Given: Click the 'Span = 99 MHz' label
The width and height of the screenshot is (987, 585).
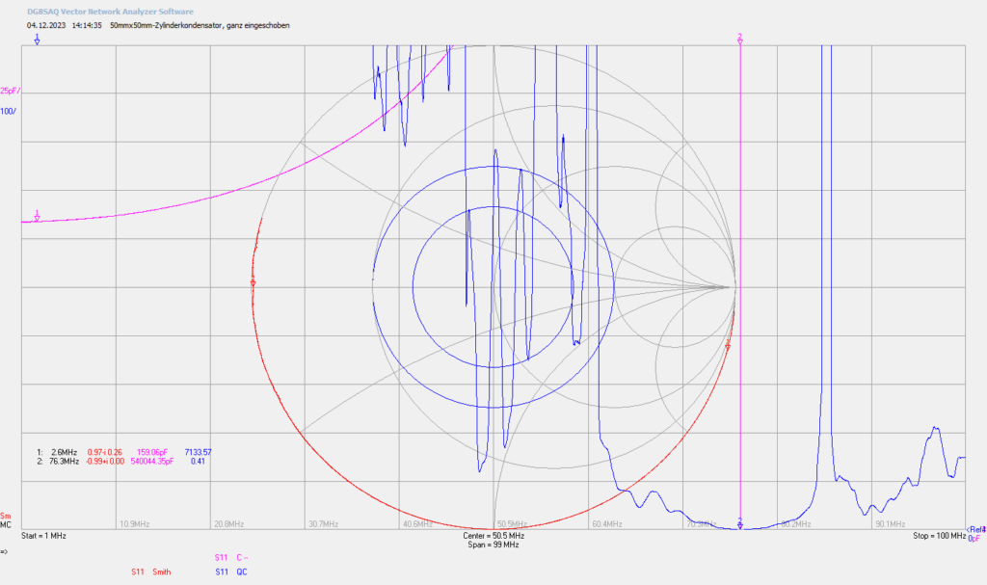Looking at the screenshot, I should [x=493, y=545].
